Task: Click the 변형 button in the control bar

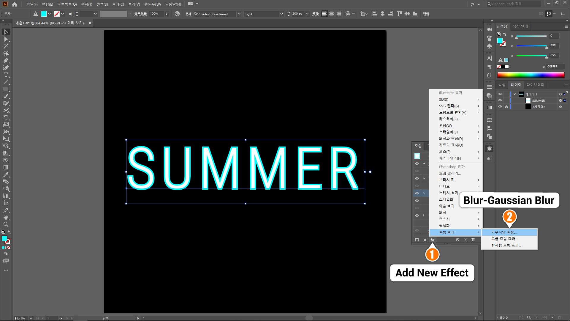Action: [426, 14]
